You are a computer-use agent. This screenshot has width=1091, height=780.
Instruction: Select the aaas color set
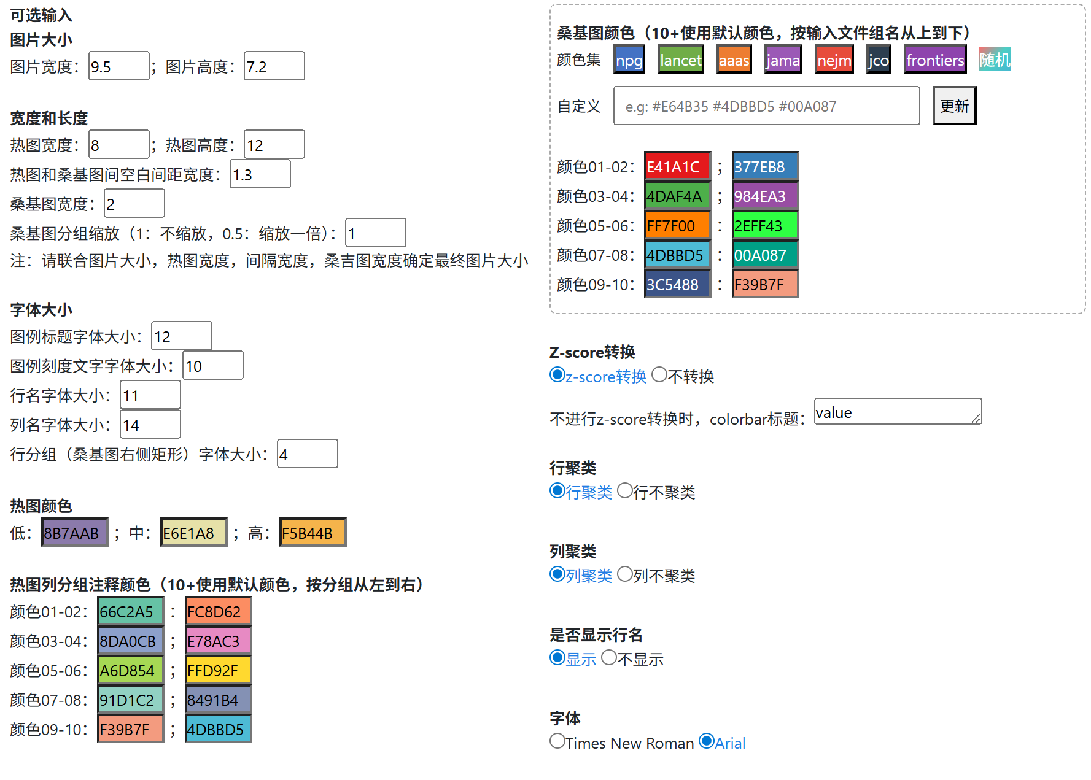coord(733,59)
